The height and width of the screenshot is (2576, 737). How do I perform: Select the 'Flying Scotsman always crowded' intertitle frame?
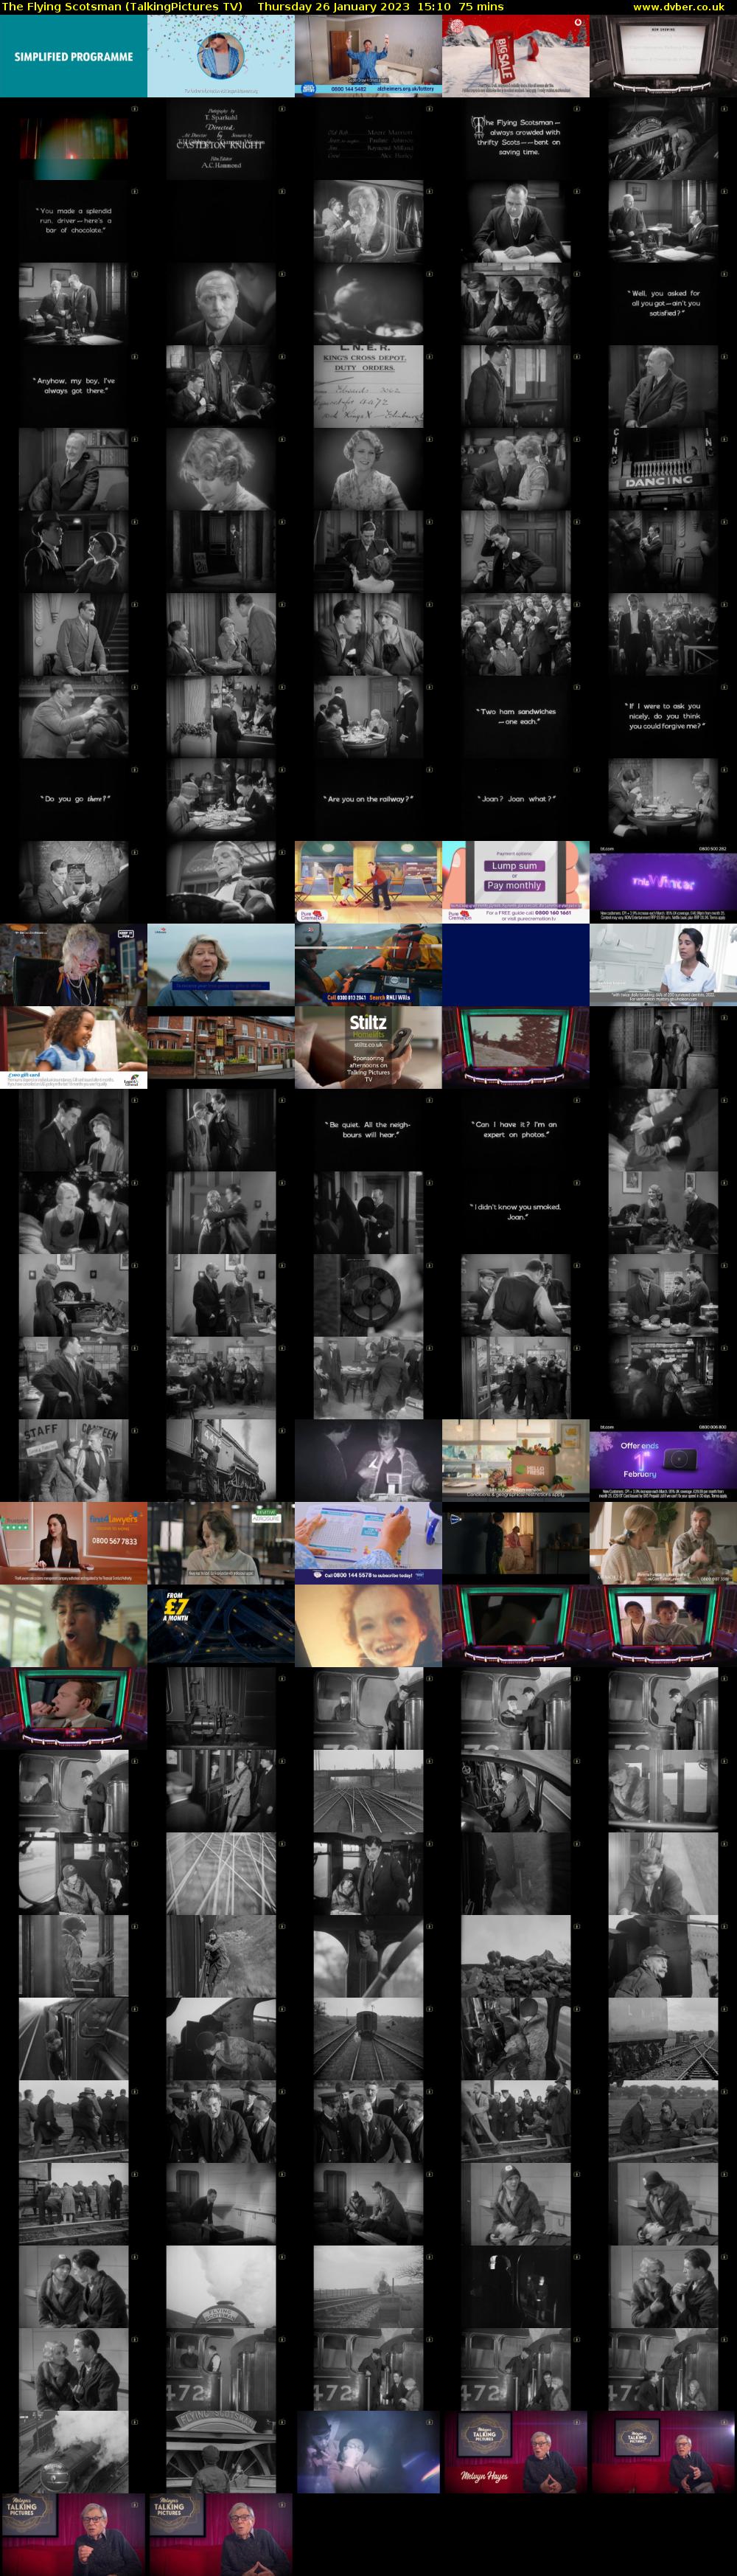click(515, 139)
